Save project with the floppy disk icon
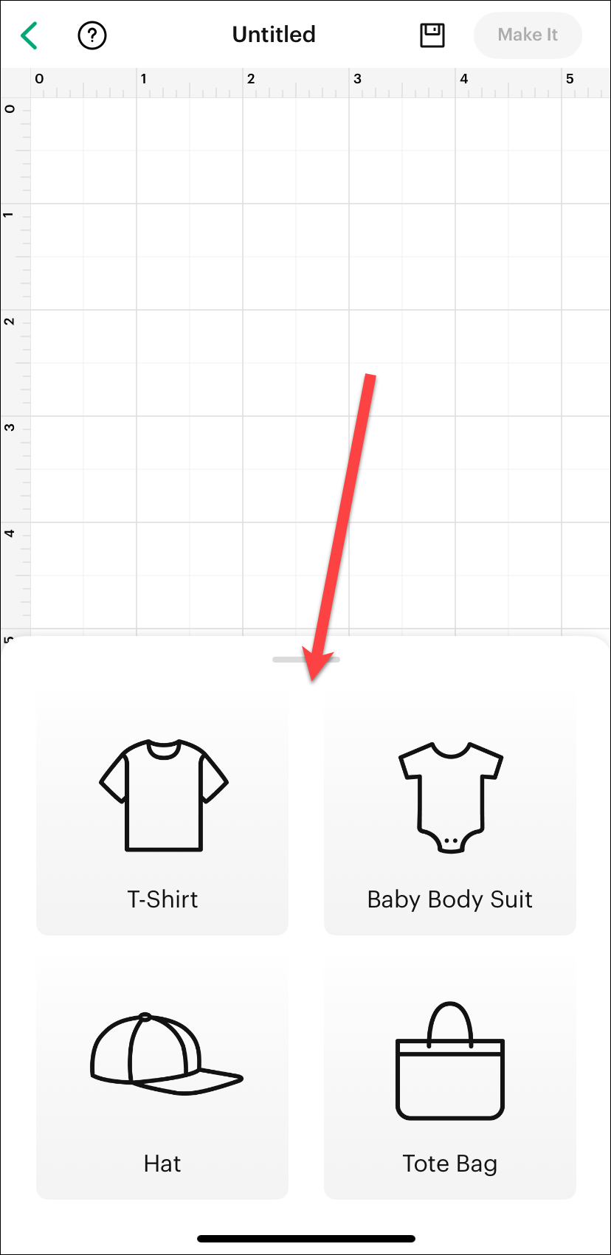Image resolution: width=611 pixels, height=1255 pixels. 432,35
